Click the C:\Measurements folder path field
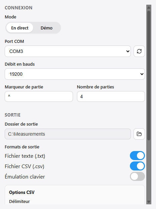 [68, 134]
